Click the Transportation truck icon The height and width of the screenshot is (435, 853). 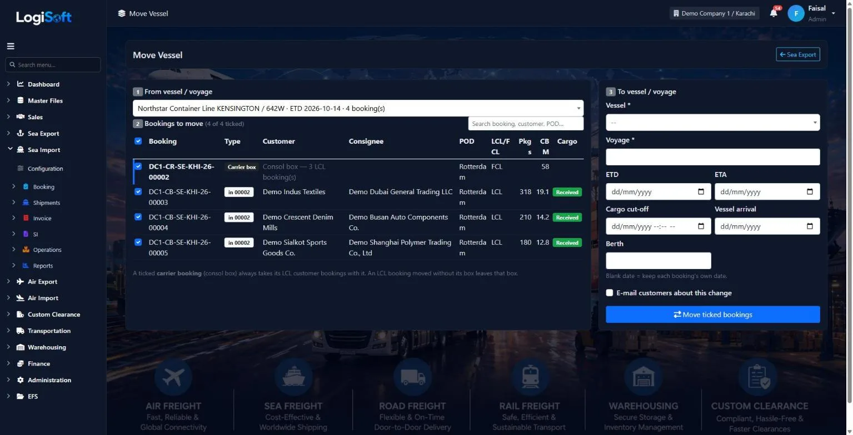click(x=21, y=331)
